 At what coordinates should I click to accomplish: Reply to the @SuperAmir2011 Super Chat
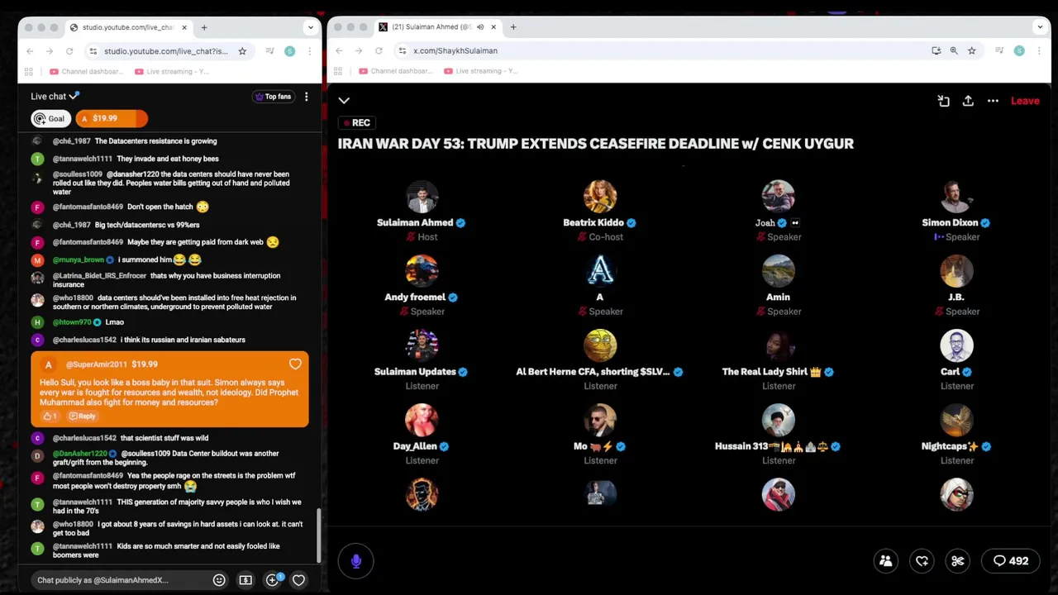(x=82, y=416)
